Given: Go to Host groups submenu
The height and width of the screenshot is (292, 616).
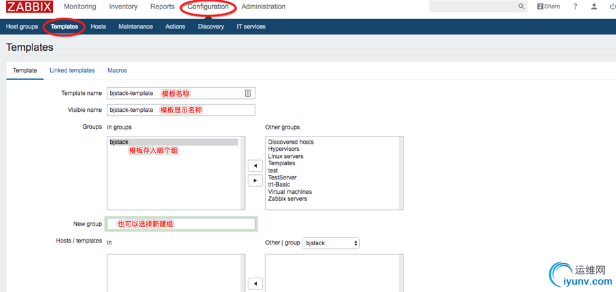Looking at the screenshot, I should (x=22, y=27).
